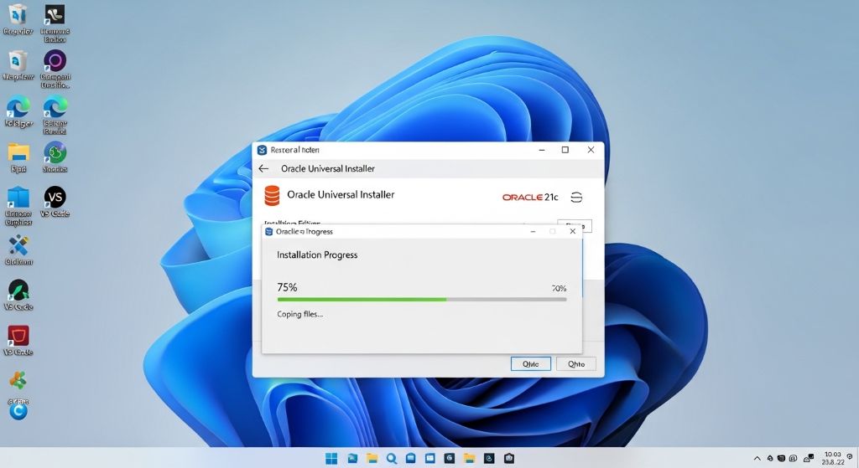Viewport: 859px width, 468px height.
Task: Open the taskbar clock and date
Action: coord(833,458)
